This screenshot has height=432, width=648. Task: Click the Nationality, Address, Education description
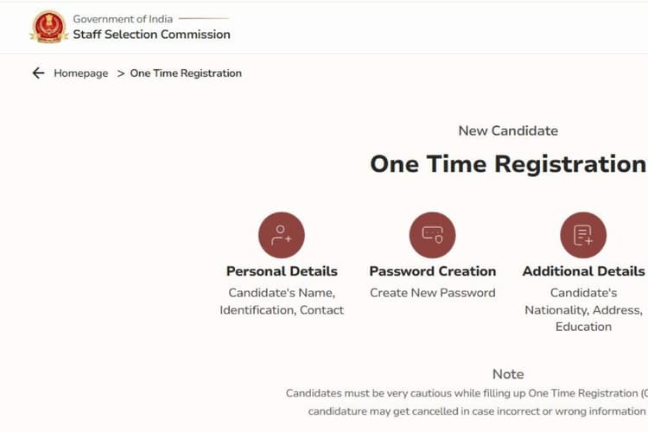(x=583, y=309)
